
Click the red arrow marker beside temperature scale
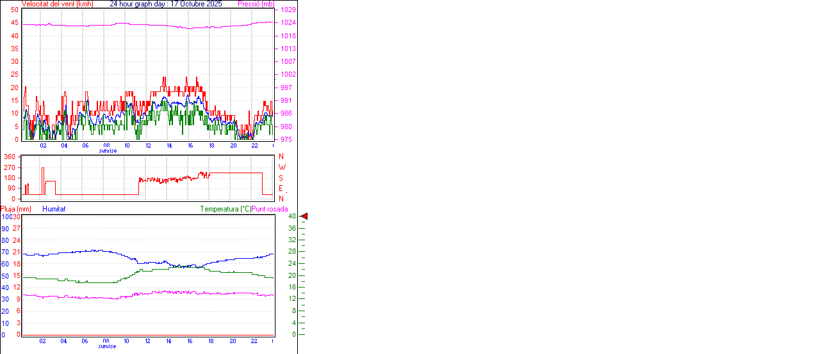304,217
